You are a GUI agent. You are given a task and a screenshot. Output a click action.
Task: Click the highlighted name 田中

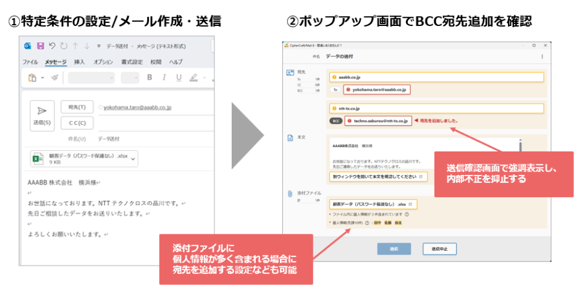tap(378, 223)
